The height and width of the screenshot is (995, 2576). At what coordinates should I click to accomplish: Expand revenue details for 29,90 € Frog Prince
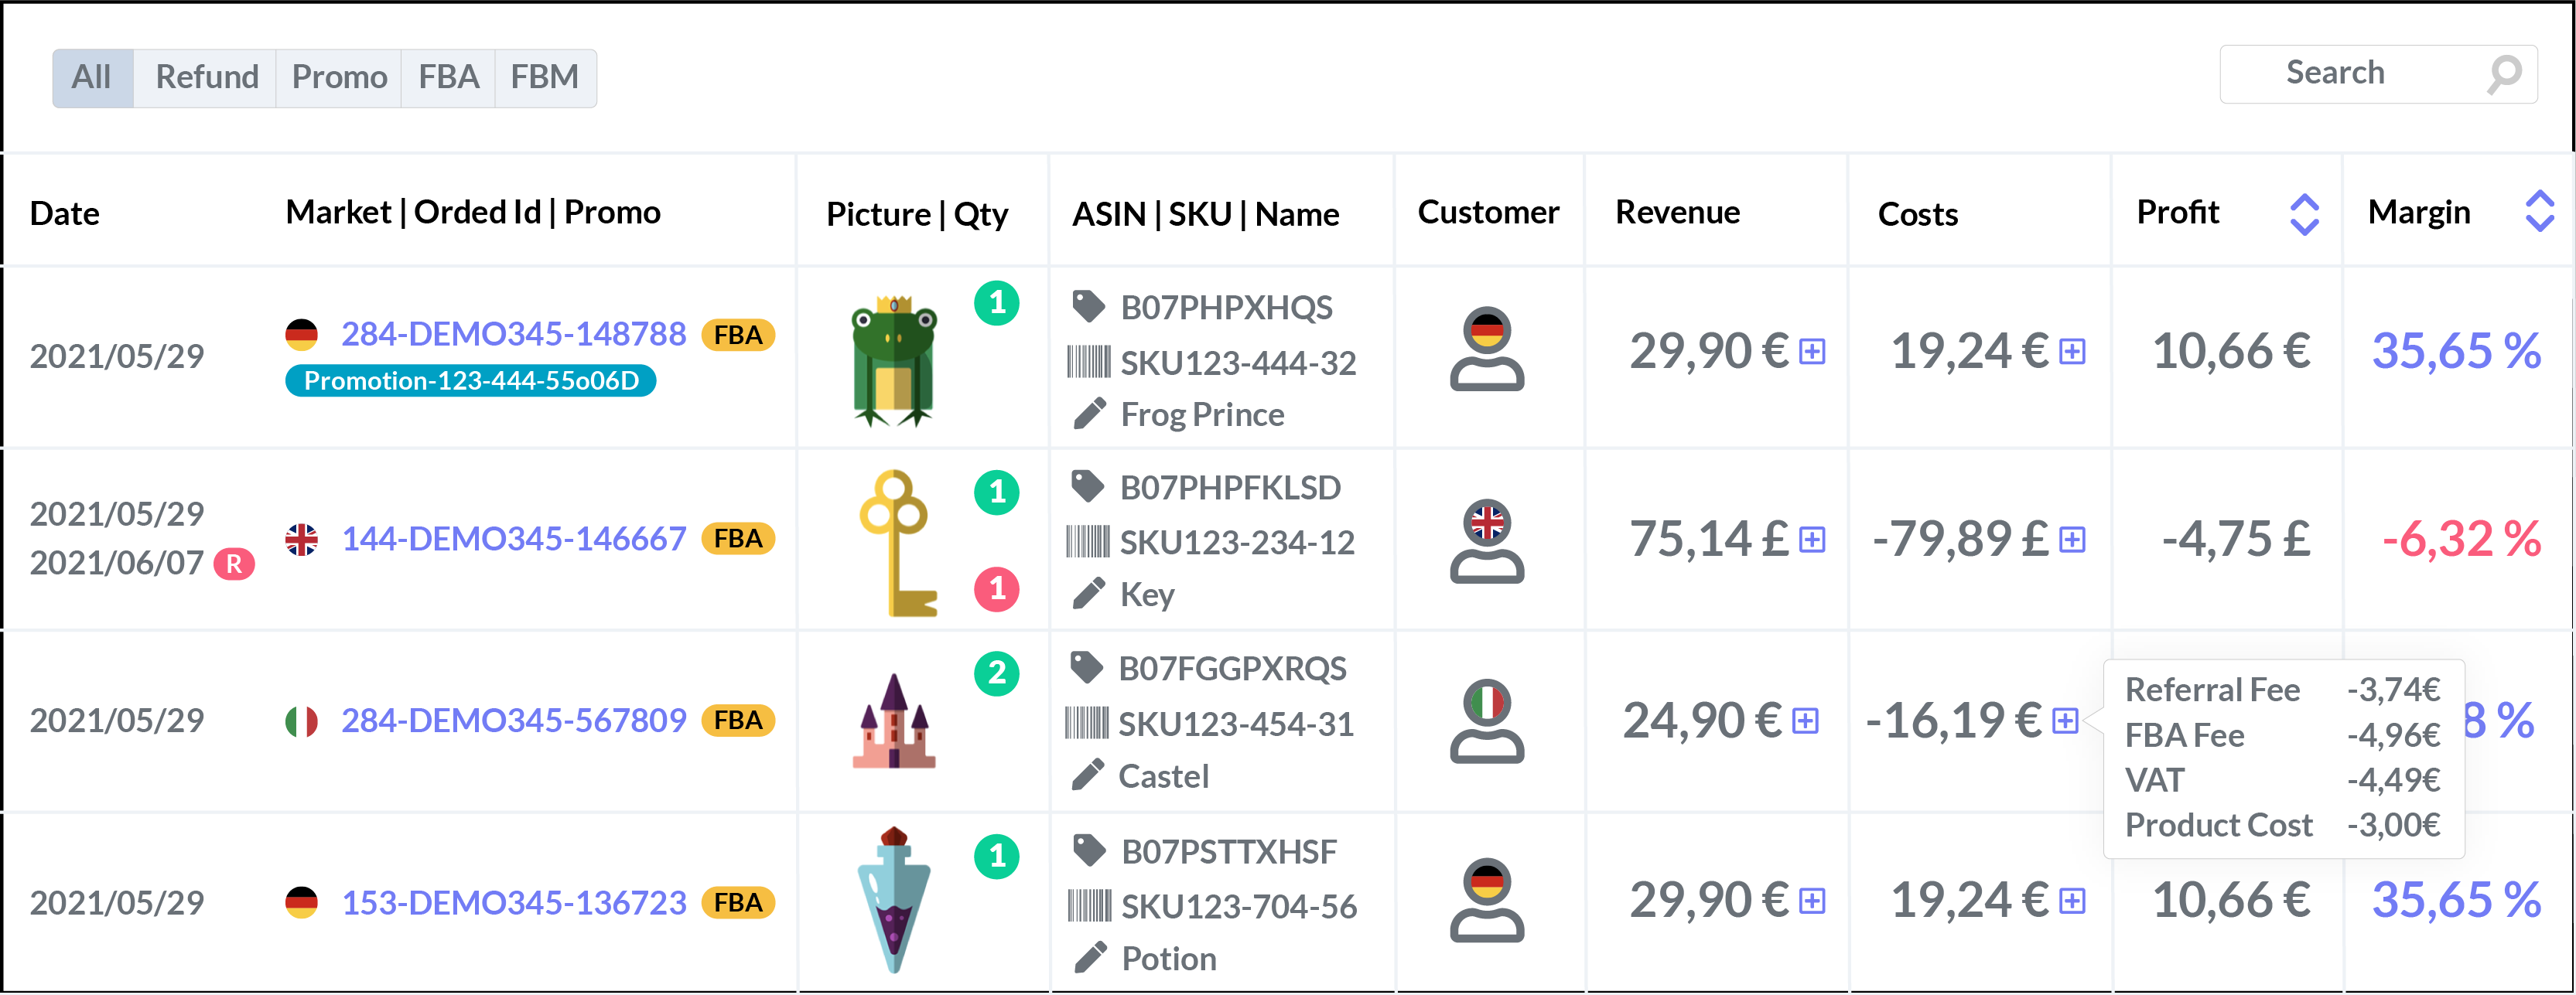click(x=1812, y=352)
